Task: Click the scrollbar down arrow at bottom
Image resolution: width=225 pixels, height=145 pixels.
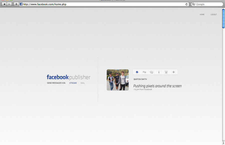Action: pyautogui.click(x=223, y=143)
